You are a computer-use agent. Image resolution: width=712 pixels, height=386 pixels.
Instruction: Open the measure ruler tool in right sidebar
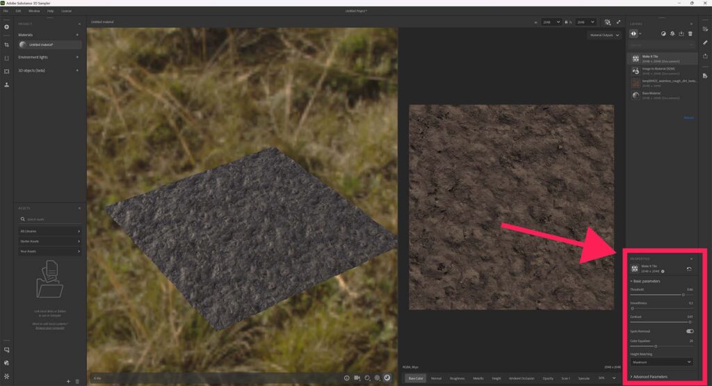[705, 42]
